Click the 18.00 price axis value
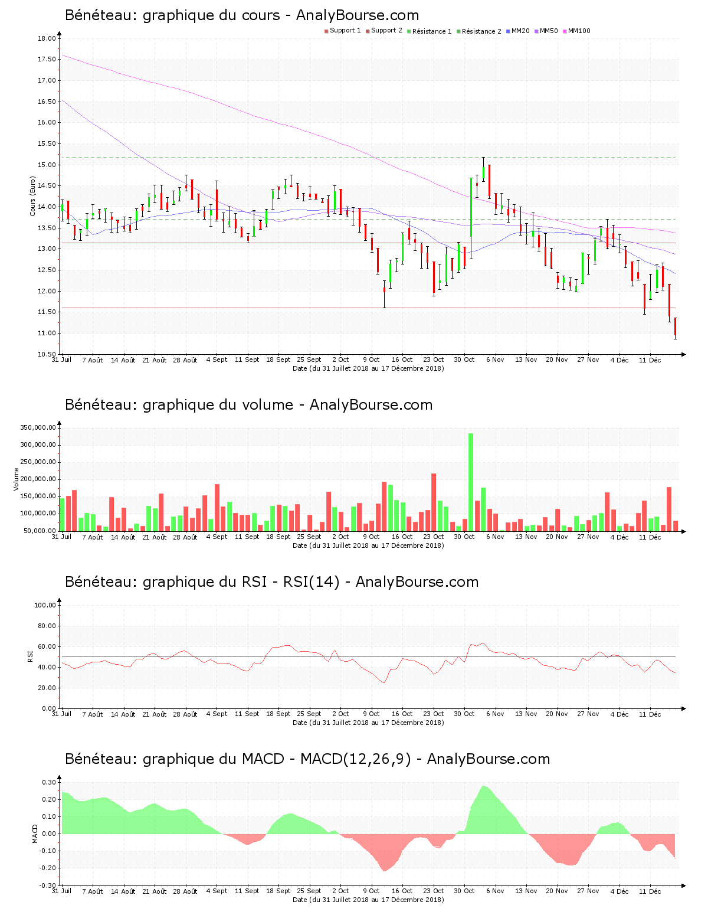 tap(47, 38)
